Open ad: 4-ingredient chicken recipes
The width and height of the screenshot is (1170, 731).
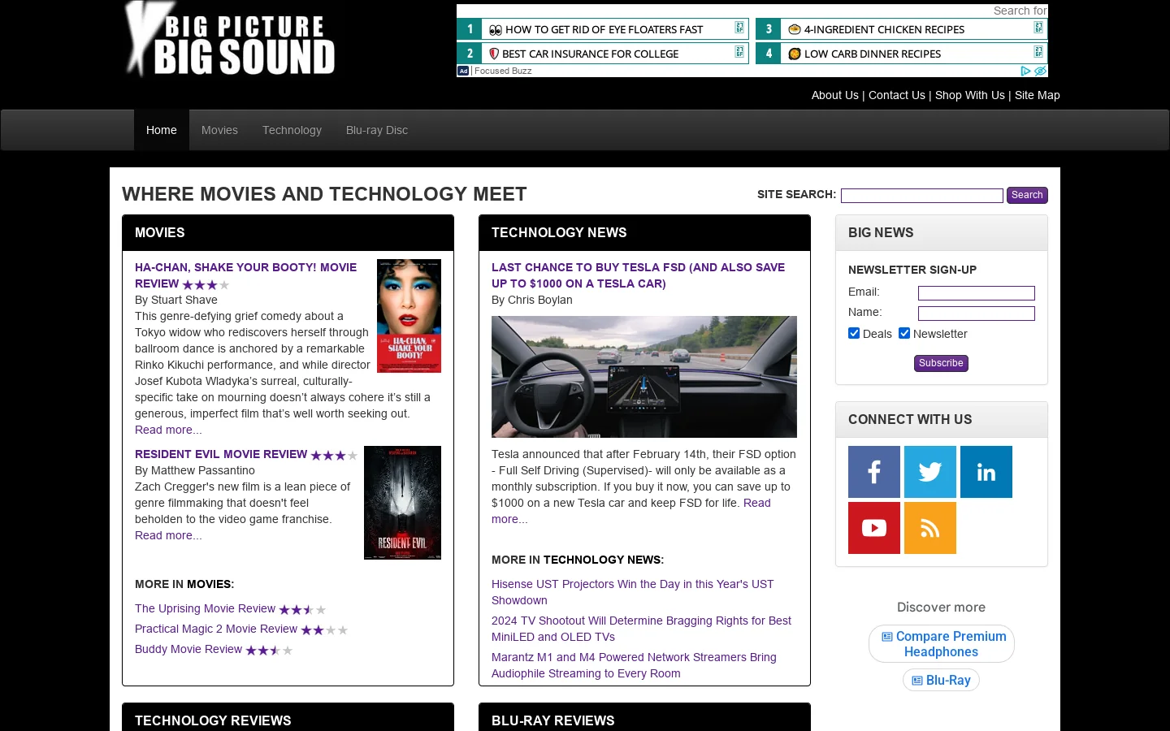[902, 29]
